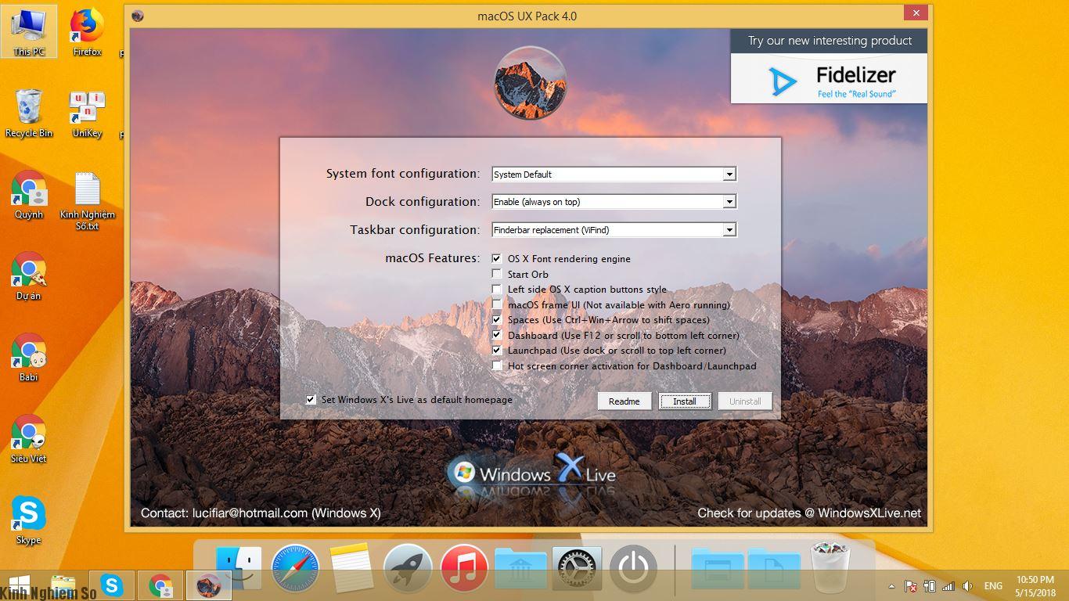
Task: Open This PC desktop icon
Action: 29,32
